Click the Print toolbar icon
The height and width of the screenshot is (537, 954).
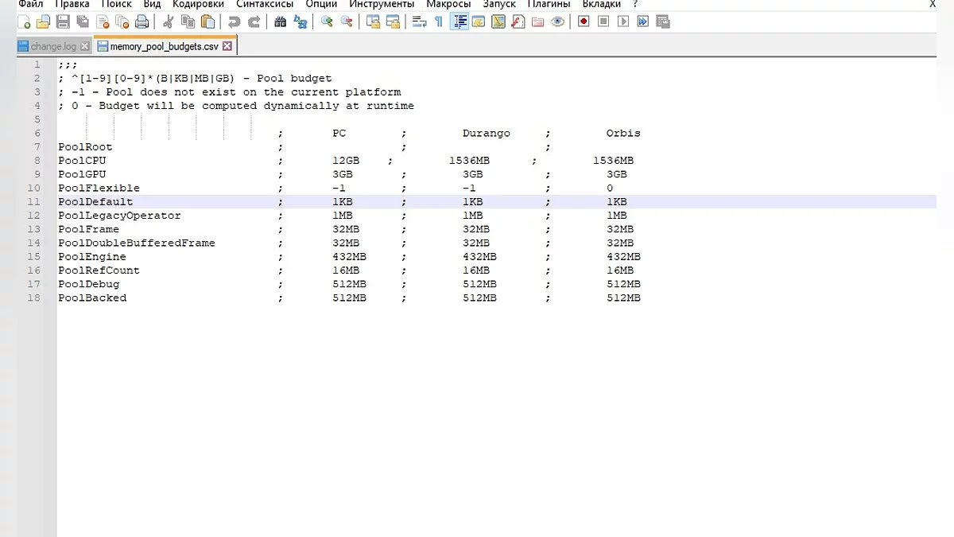[142, 22]
